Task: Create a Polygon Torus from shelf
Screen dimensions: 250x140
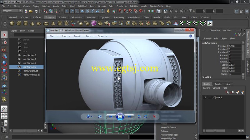Action: [x=46, y=24]
